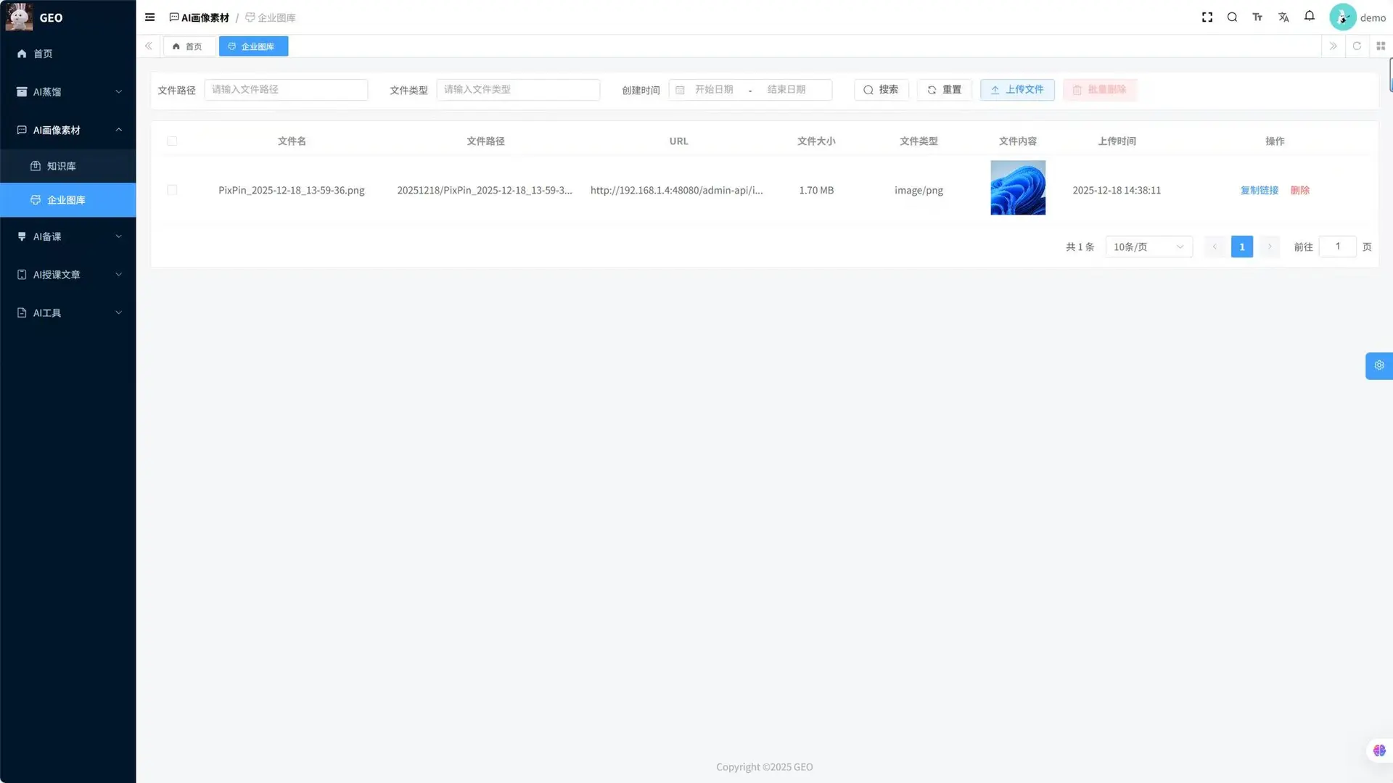1393x783 pixels.
Task: Click the 上传时间 column header
Action: tap(1117, 141)
